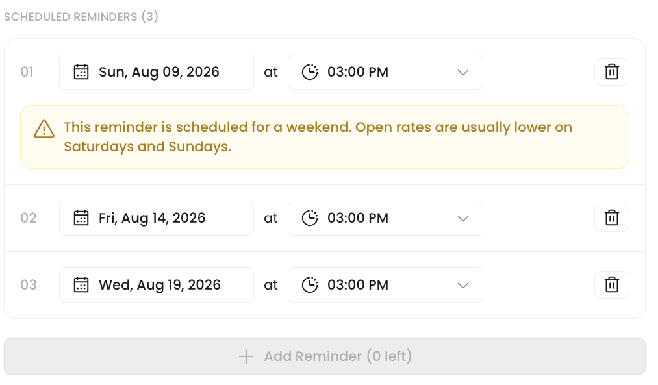Delete reminder 03 with trash icon
Image resolution: width=658 pixels, height=385 pixels.
pos(611,285)
